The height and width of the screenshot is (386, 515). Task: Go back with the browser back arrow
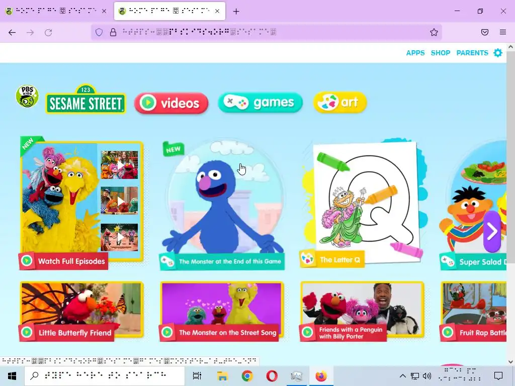tap(12, 32)
